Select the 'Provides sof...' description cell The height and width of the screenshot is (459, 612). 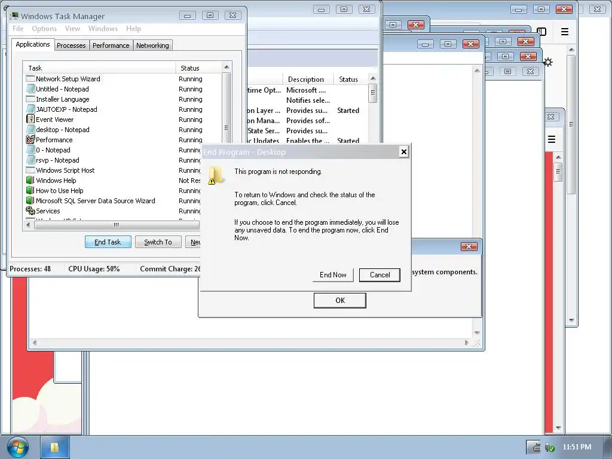(x=308, y=121)
